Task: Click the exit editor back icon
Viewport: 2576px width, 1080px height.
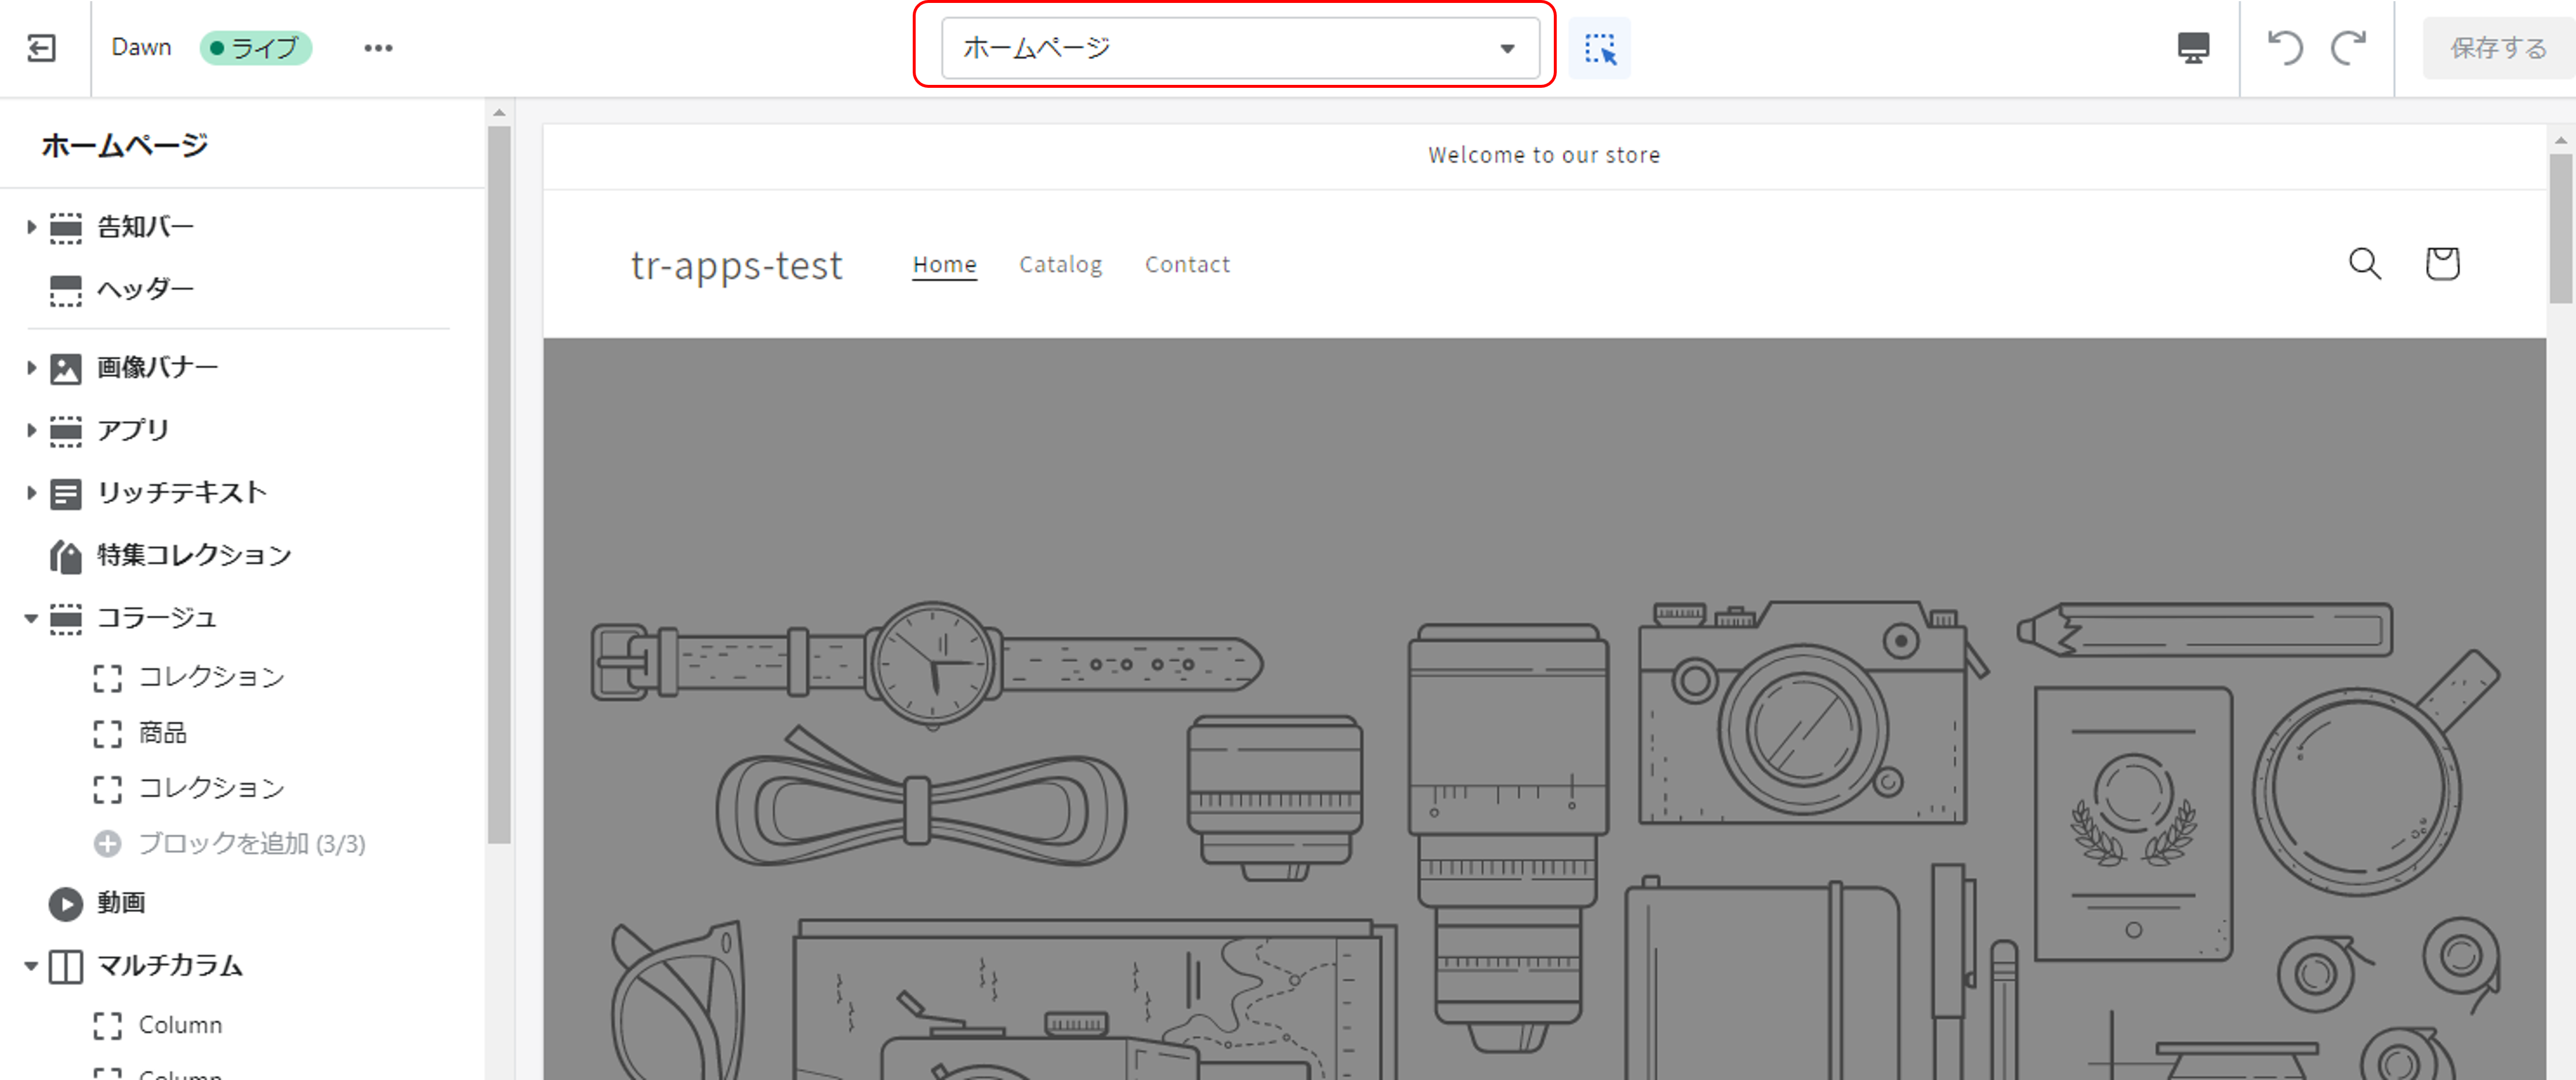Action: point(42,48)
